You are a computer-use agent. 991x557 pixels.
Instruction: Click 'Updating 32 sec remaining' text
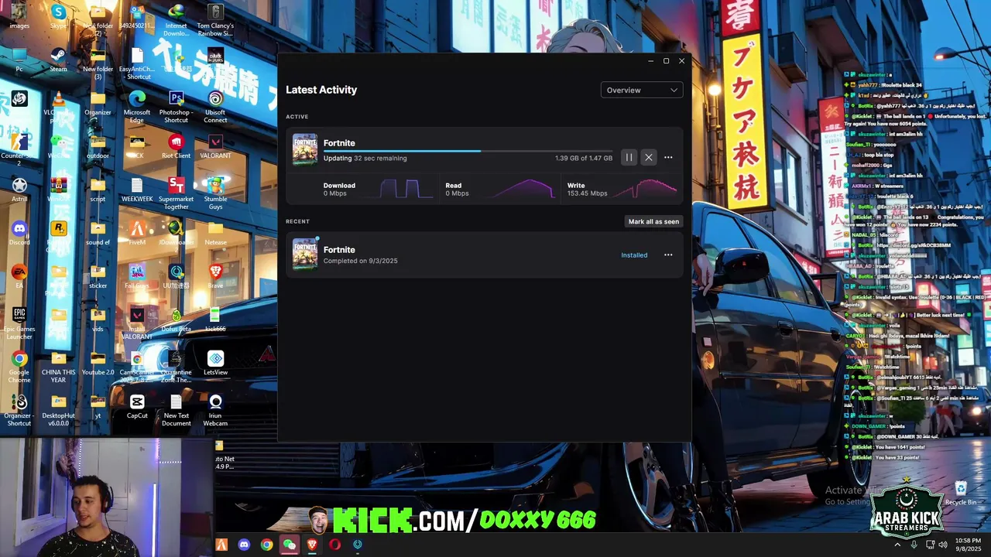pos(365,158)
